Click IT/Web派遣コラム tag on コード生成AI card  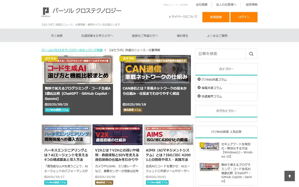point(57,110)
